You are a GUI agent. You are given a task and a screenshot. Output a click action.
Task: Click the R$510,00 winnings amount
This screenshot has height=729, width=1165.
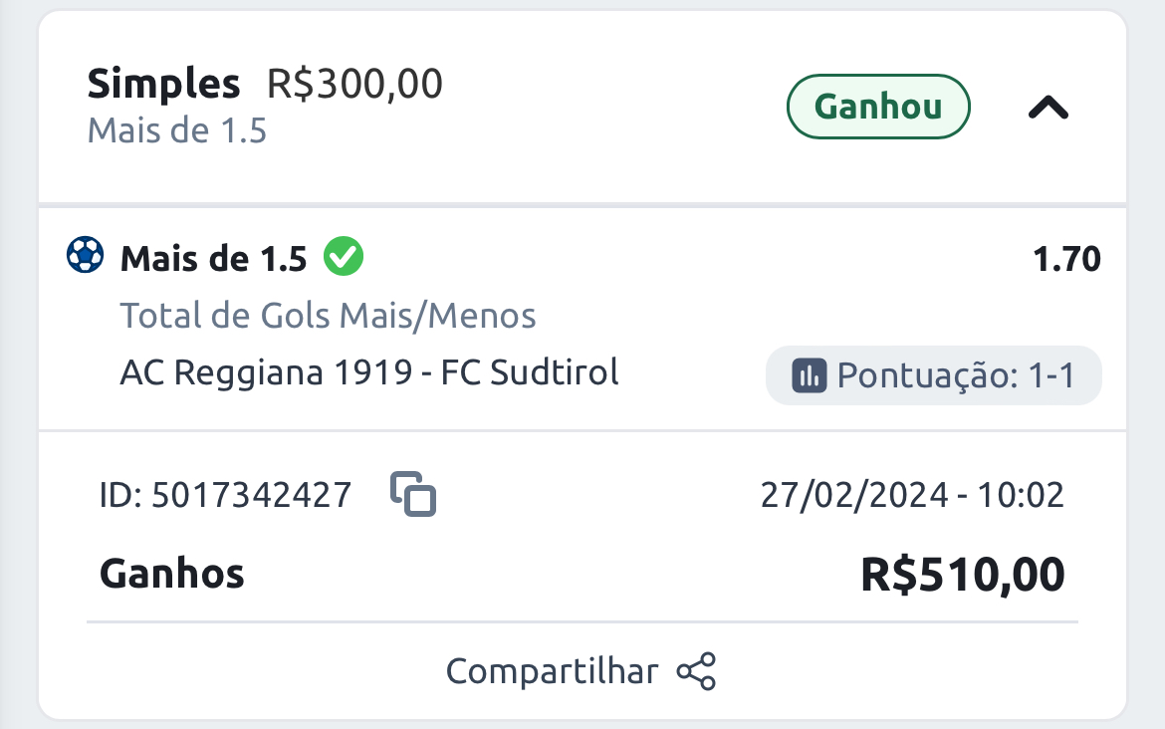pyautogui.click(x=962, y=575)
